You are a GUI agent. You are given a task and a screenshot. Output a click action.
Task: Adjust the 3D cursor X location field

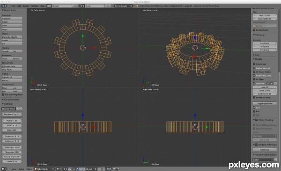[265, 43]
